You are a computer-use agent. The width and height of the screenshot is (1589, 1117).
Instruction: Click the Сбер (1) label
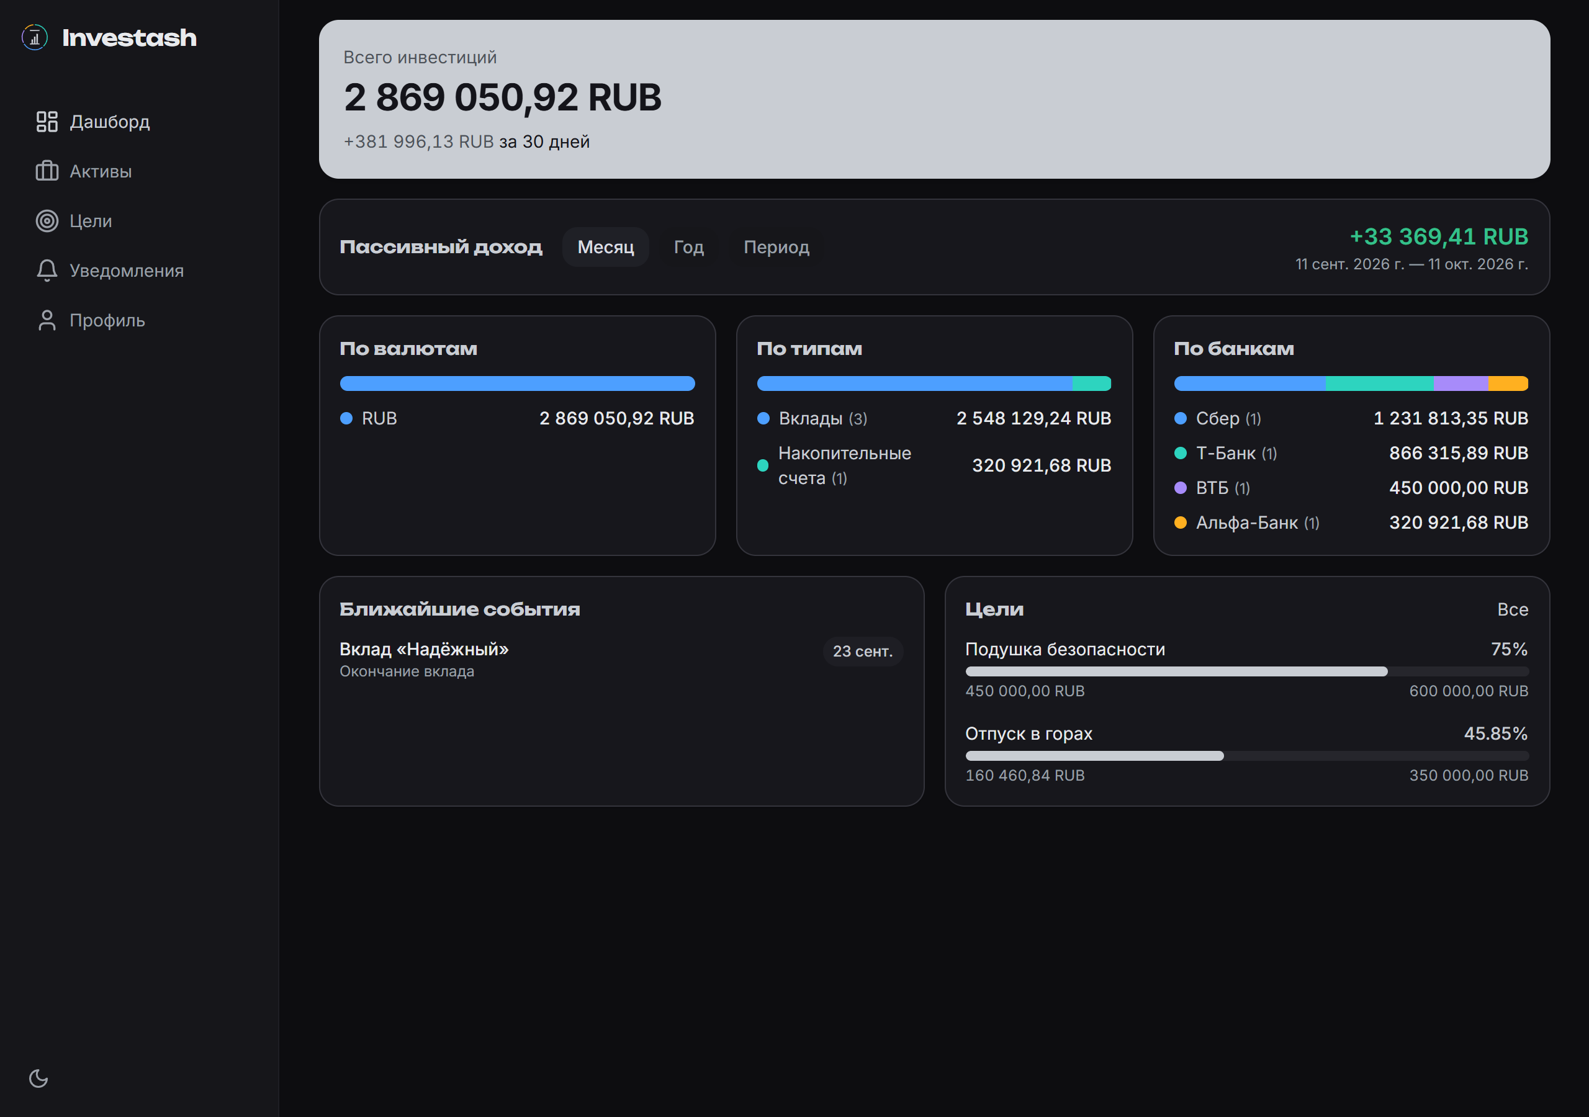pyautogui.click(x=1228, y=418)
